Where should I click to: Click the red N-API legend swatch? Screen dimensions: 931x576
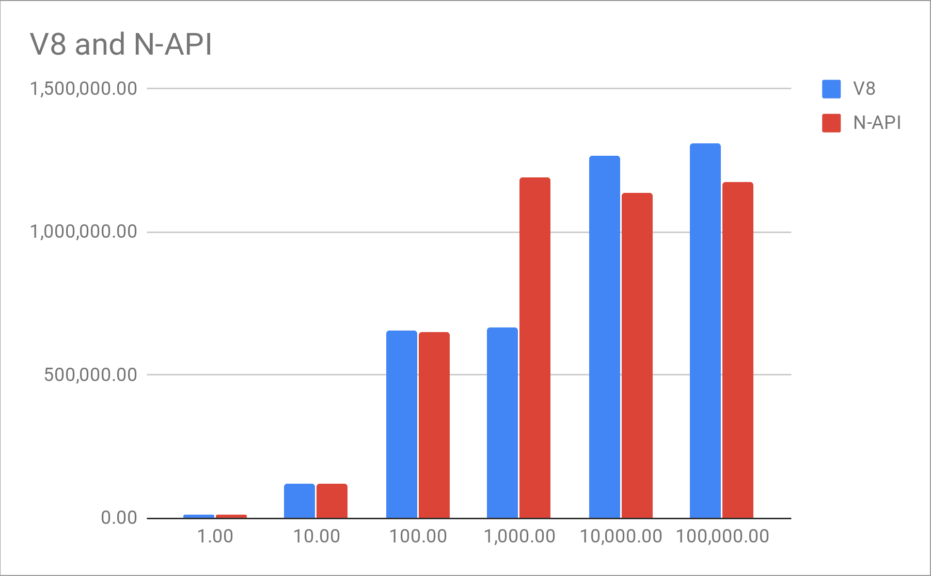[x=831, y=123]
